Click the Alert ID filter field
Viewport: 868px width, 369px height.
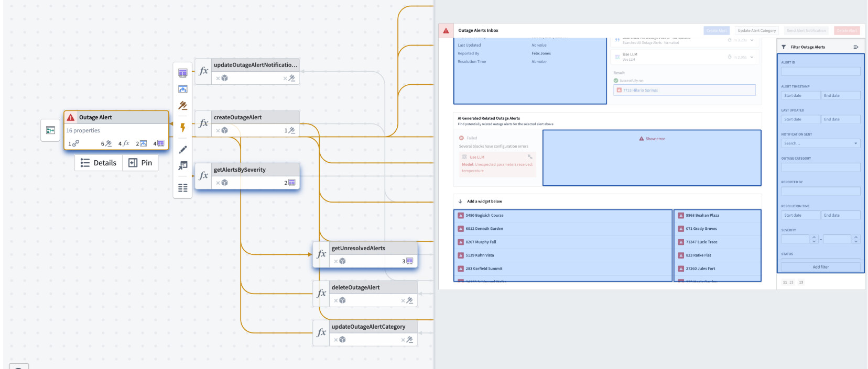tap(821, 71)
